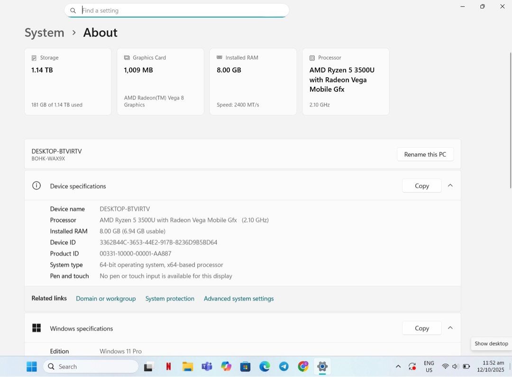The image size is (512, 377).
Task: Open Domain or workgroup link
Action: pos(105,298)
